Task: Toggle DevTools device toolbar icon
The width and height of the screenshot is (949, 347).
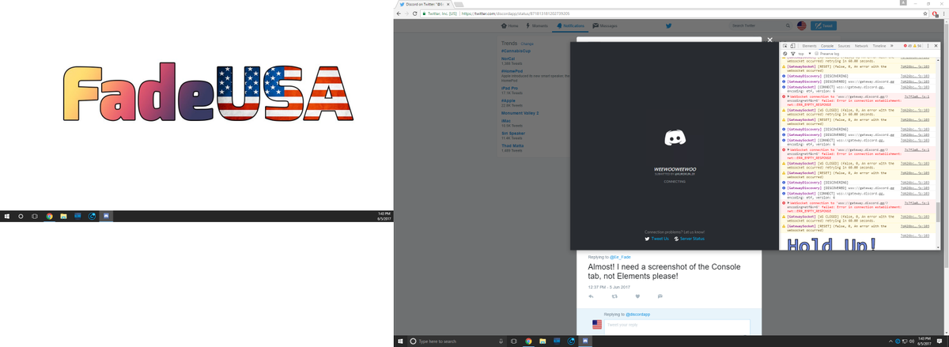Action: click(x=792, y=46)
